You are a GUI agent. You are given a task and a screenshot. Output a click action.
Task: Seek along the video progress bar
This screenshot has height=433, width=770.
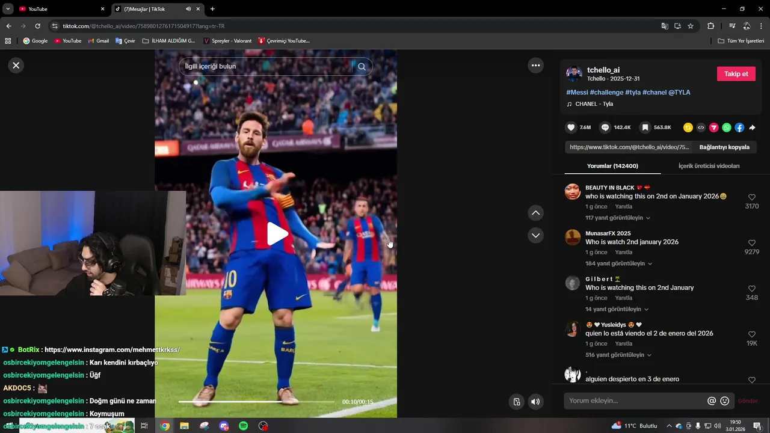tap(256, 401)
